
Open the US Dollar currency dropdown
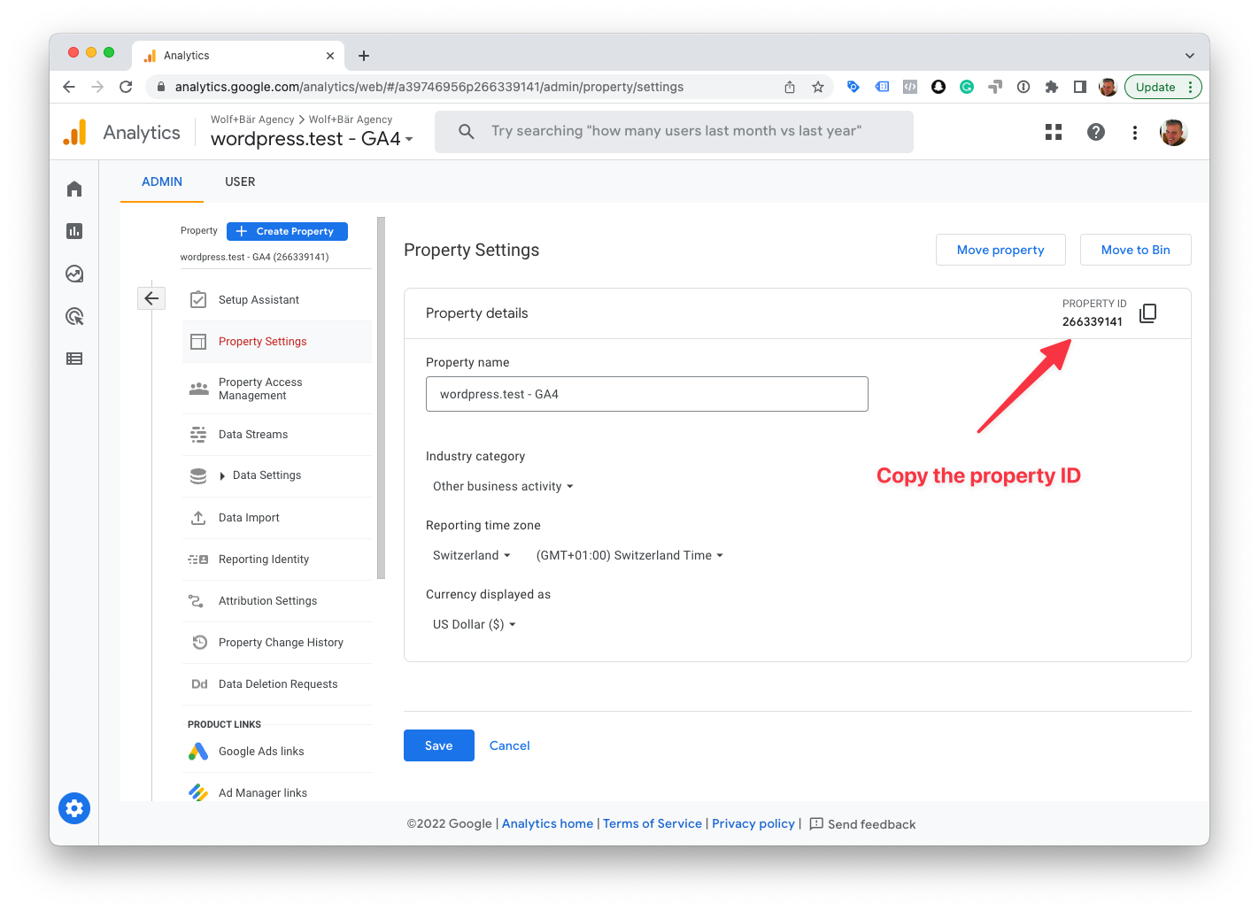(475, 624)
